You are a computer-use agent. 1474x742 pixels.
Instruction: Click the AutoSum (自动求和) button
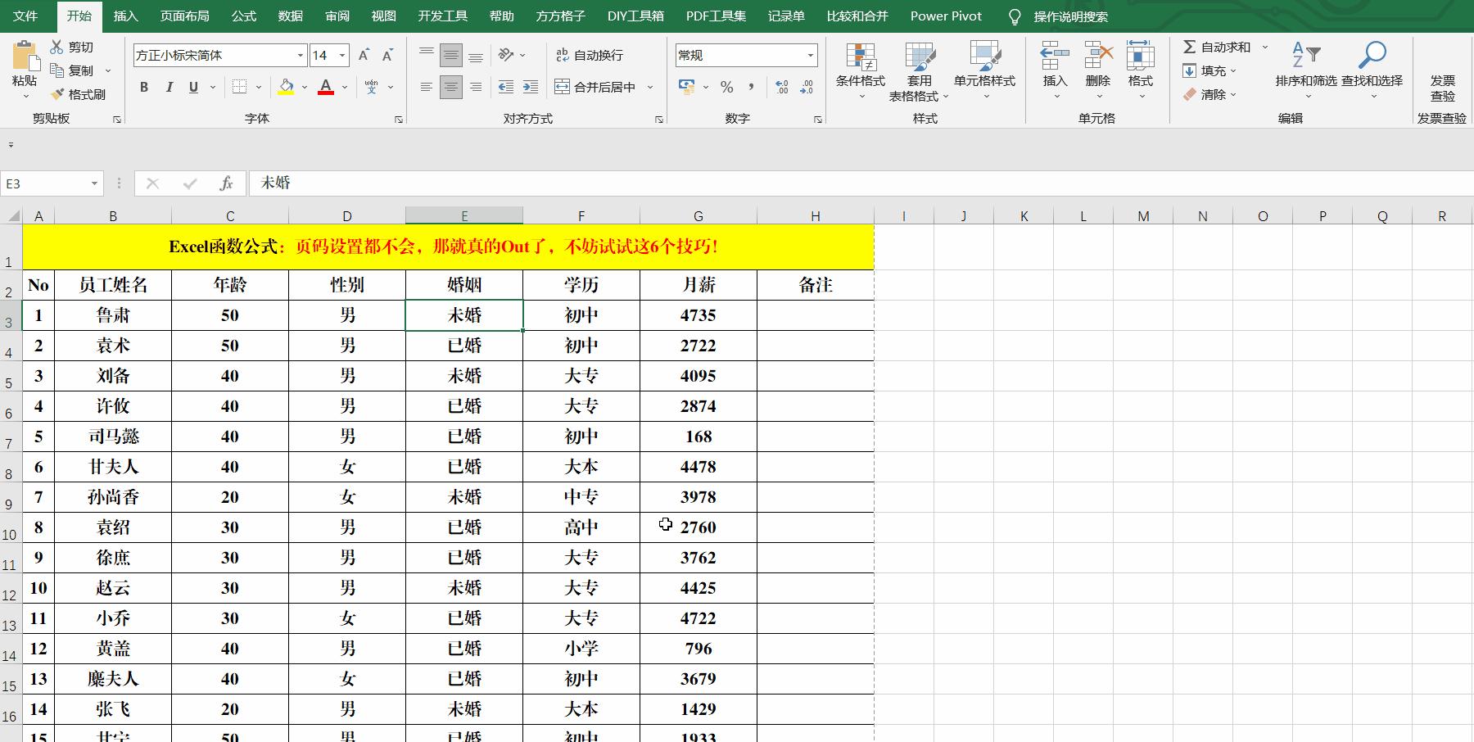tap(1217, 47)
